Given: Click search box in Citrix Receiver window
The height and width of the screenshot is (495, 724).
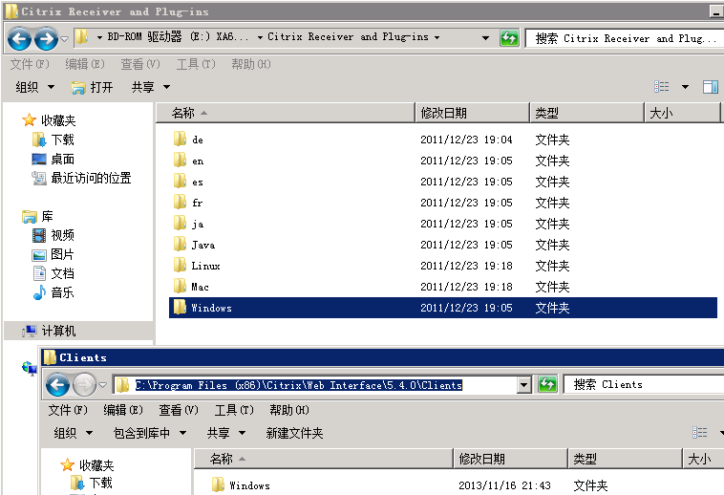Looking at the screenshot, I should [x=625, y=38].
